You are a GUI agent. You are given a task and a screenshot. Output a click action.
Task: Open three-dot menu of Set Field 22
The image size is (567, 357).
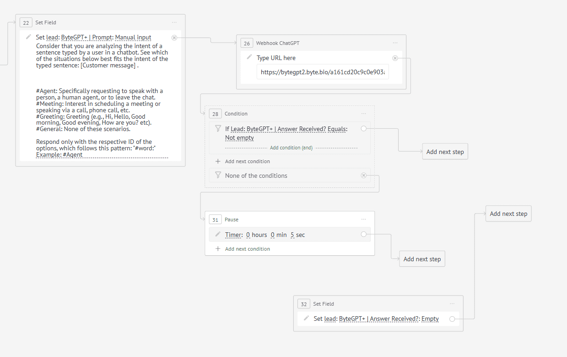(174, 22)
